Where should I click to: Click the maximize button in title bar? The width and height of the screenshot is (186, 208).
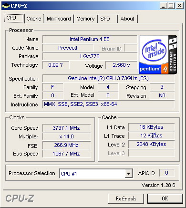[x=171, y=6]
